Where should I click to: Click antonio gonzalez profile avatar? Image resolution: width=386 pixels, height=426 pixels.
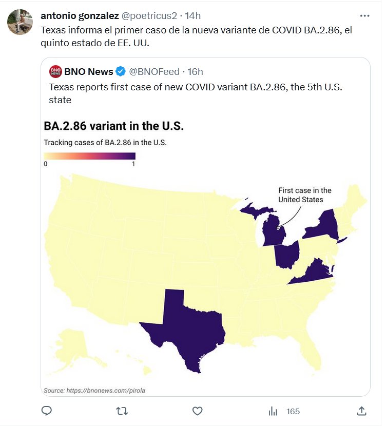tap(20, 22)
